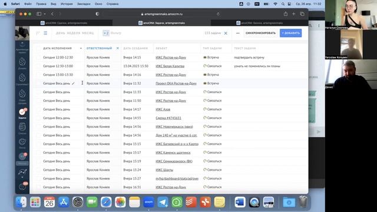Click the Safari reload page icon

pyautogui.click(x=218, y=14)
